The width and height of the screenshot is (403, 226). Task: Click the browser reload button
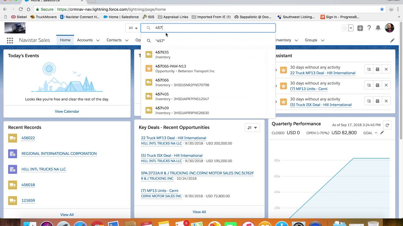(x=20, y=9)
